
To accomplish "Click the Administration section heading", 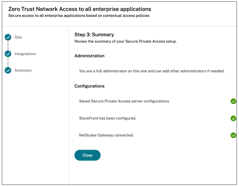I will tap(89, 56).
